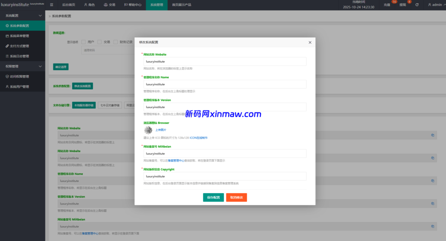Click the 确定清理 button
This screenshot has width=446, height=241.
(61, 67)
